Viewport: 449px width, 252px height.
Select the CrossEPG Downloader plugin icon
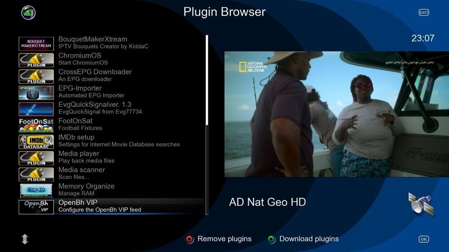pos(36,76)
